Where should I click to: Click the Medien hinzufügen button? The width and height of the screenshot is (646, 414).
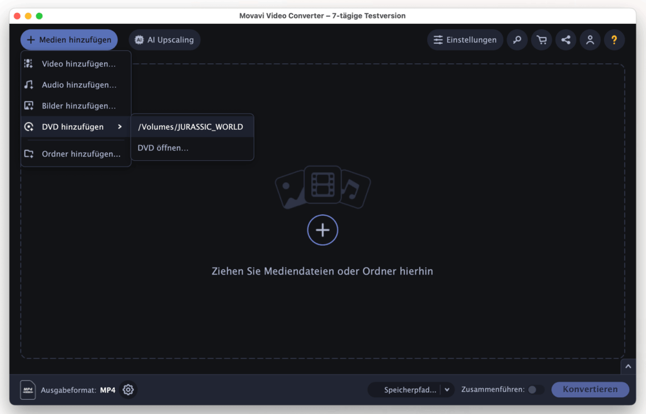coord(69,40)
